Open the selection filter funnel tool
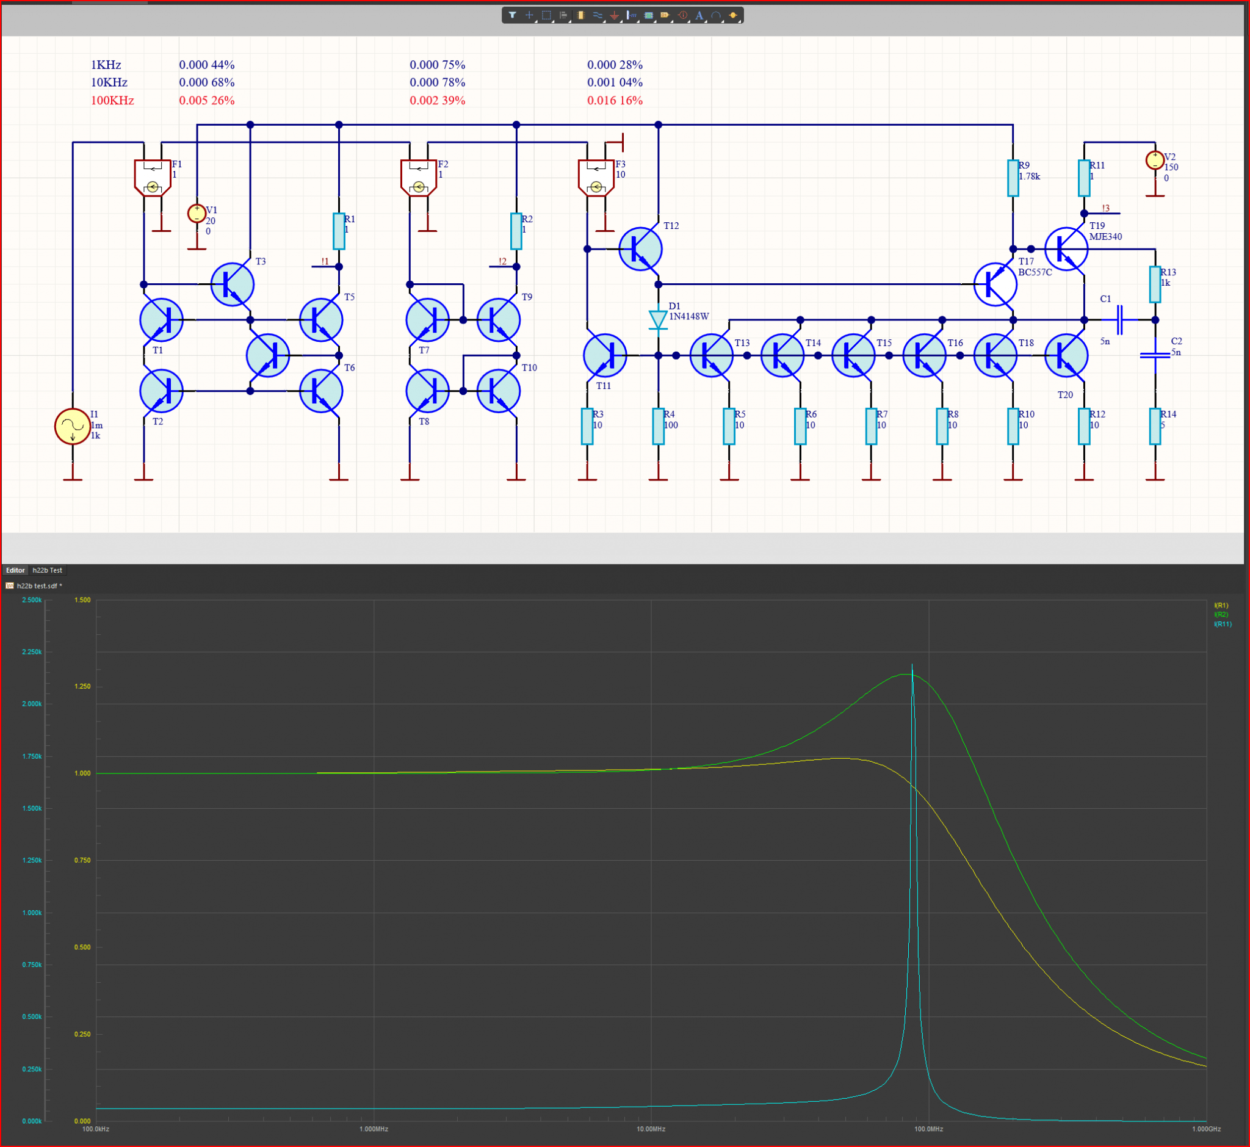 tap(512, 15)
